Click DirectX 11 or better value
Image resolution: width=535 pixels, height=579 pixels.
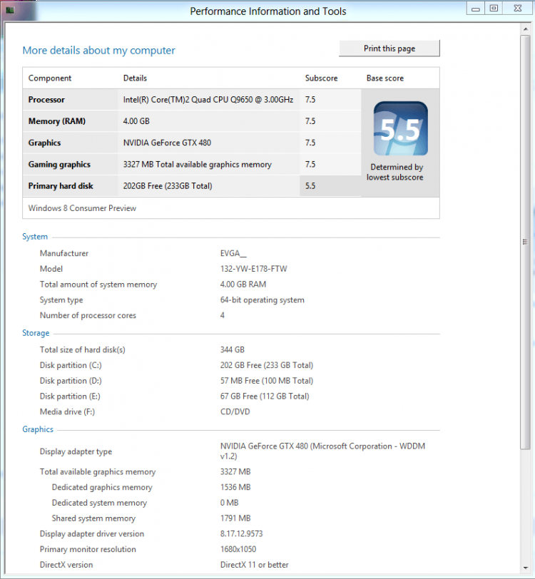tap(255, 565)
